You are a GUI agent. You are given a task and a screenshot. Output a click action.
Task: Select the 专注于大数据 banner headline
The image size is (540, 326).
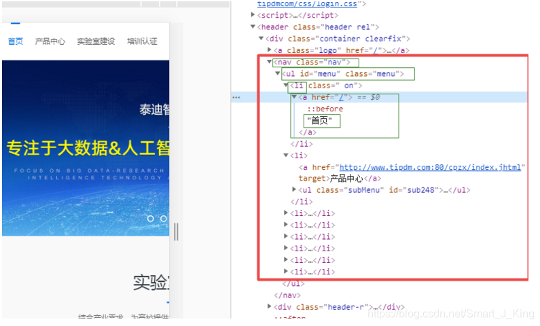(88, 148)
